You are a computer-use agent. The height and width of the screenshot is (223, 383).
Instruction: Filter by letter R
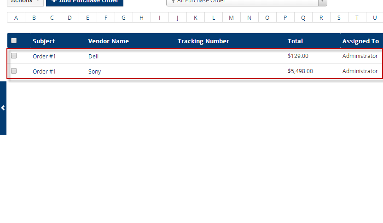321,17
